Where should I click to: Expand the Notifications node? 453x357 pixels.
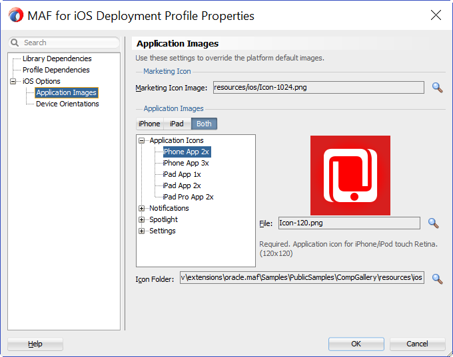141,208
